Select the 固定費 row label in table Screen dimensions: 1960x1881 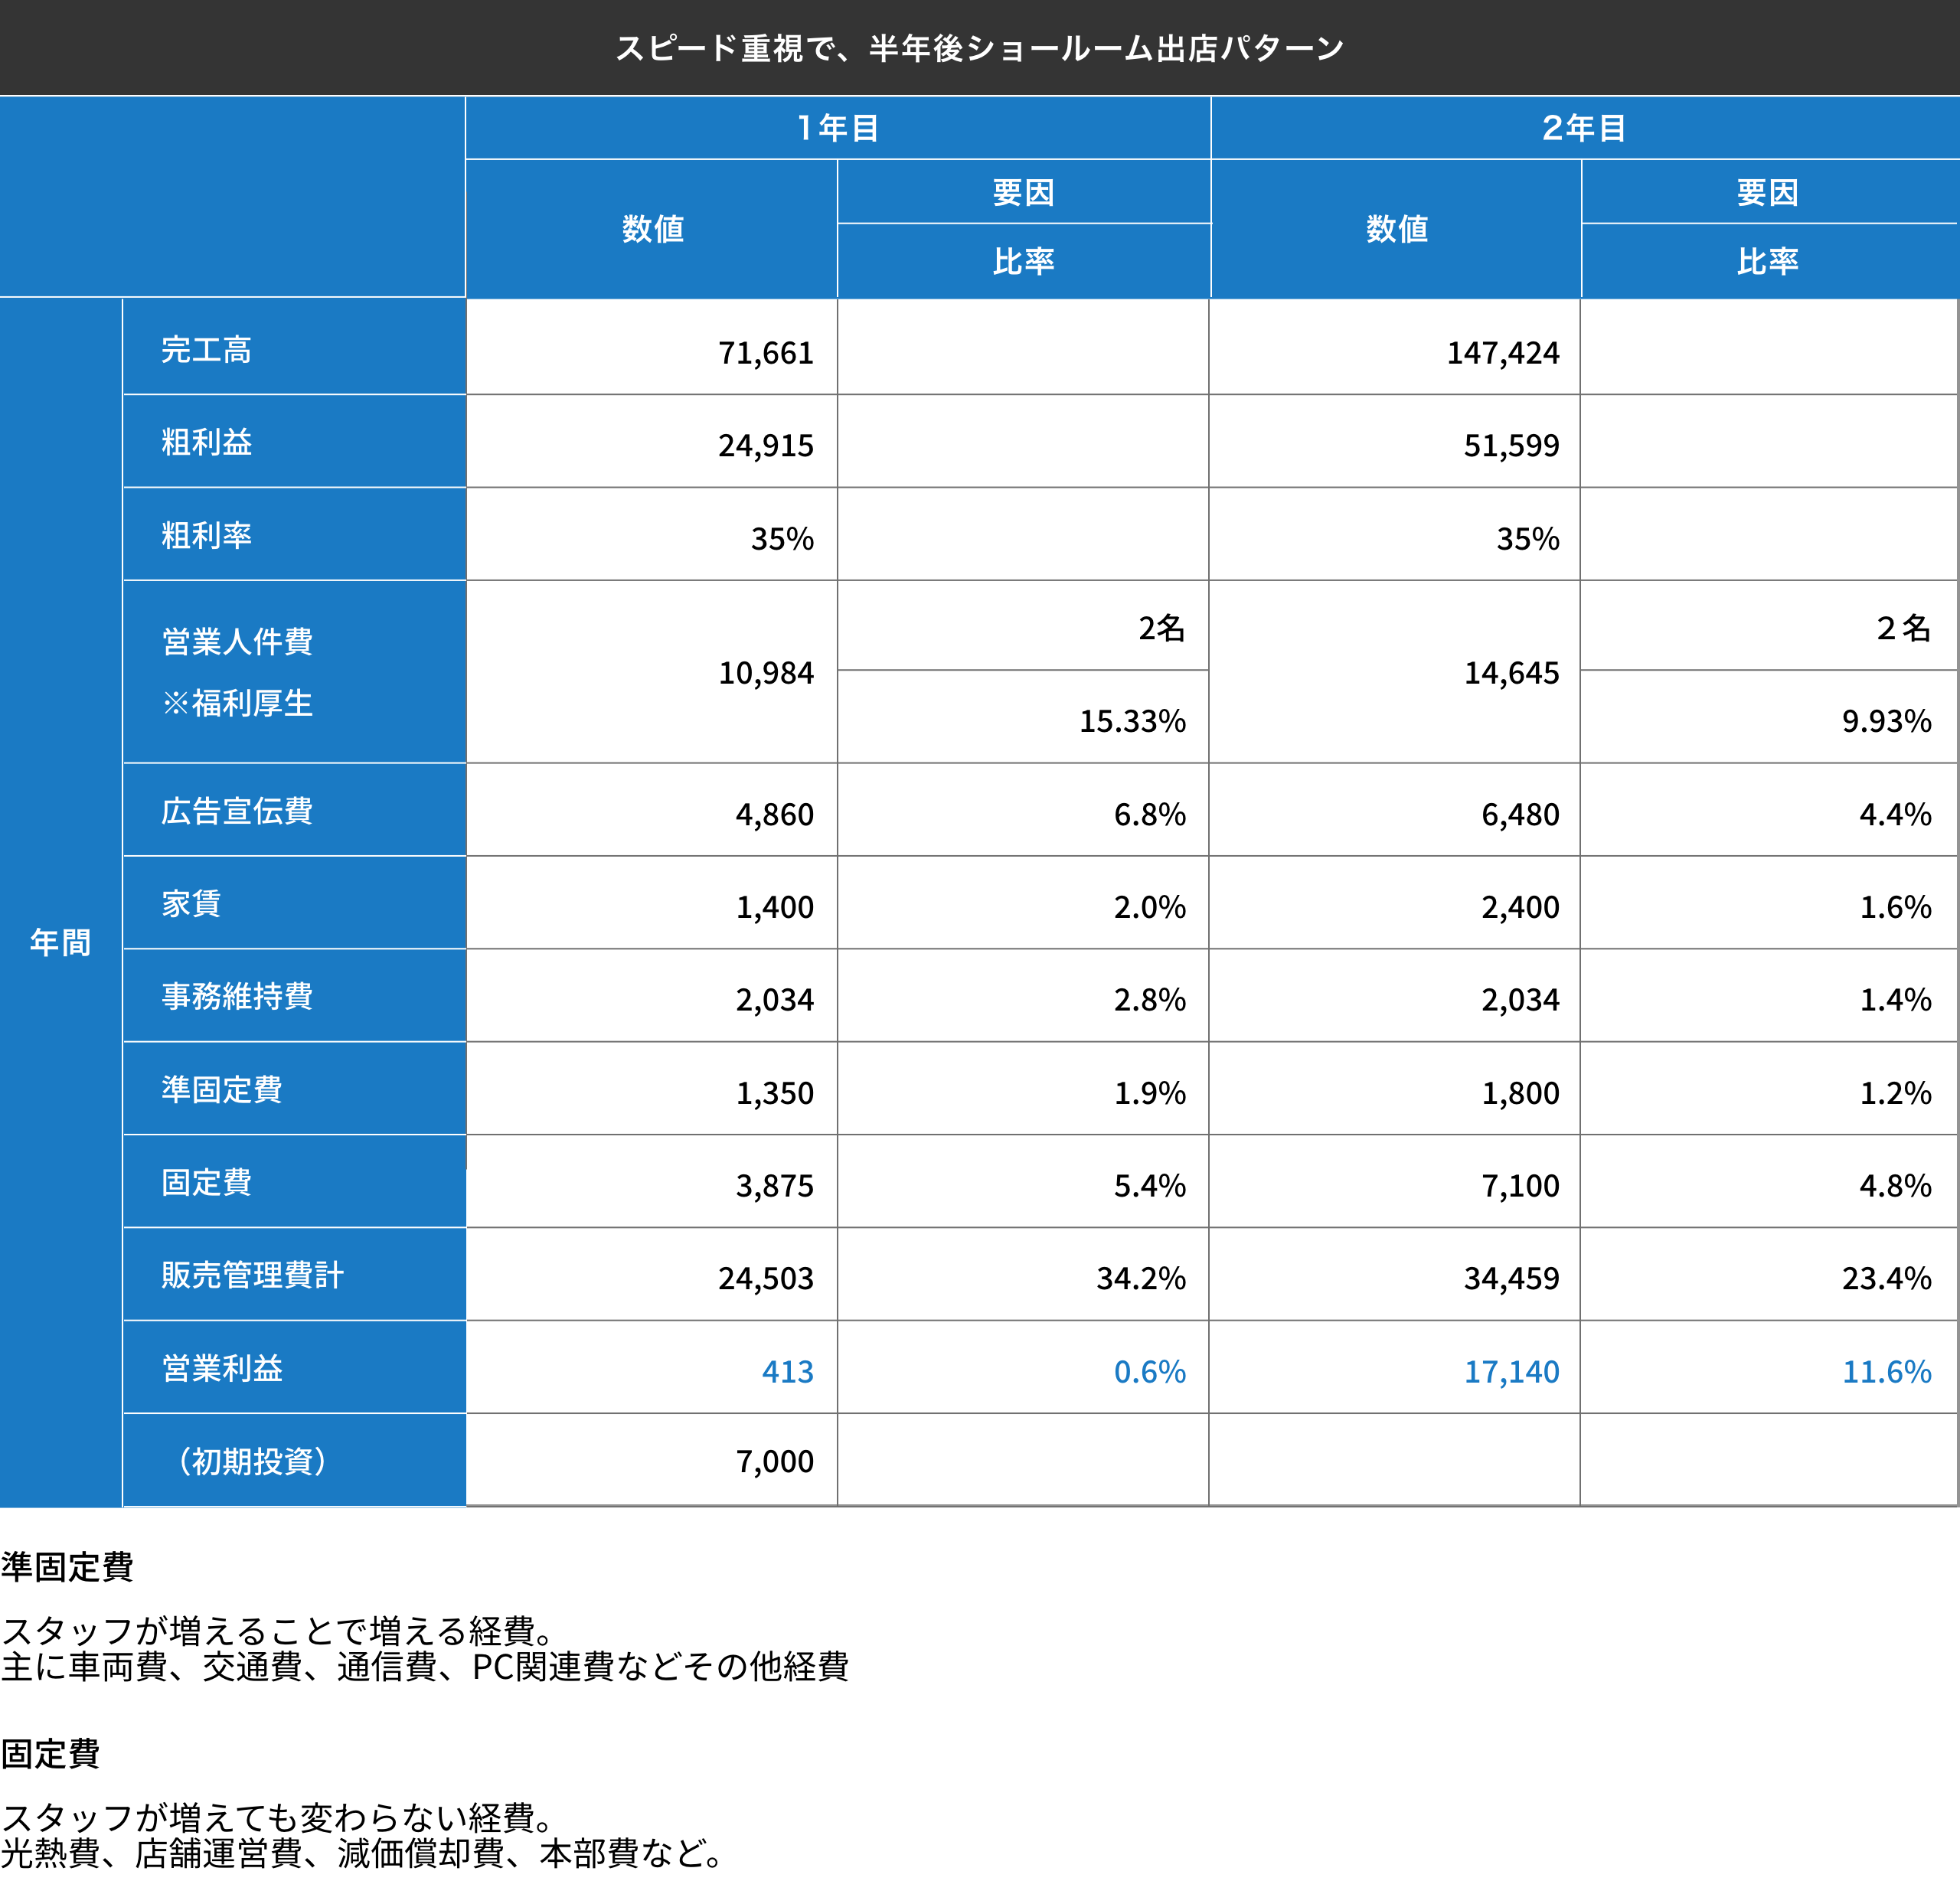tap(206, 1182)
